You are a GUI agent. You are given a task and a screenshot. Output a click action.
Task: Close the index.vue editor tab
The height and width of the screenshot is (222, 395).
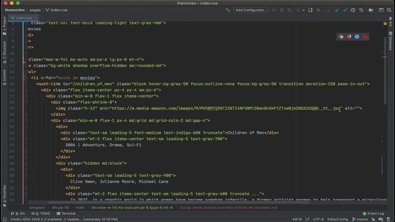point(36,18)
